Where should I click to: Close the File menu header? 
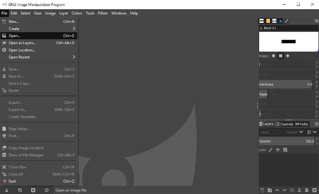[x=4, y=13]
